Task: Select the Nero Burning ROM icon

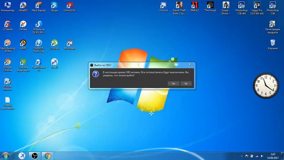Action: (8, 46)
